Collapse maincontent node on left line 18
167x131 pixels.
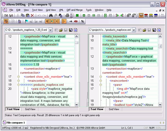pos(19,81)
